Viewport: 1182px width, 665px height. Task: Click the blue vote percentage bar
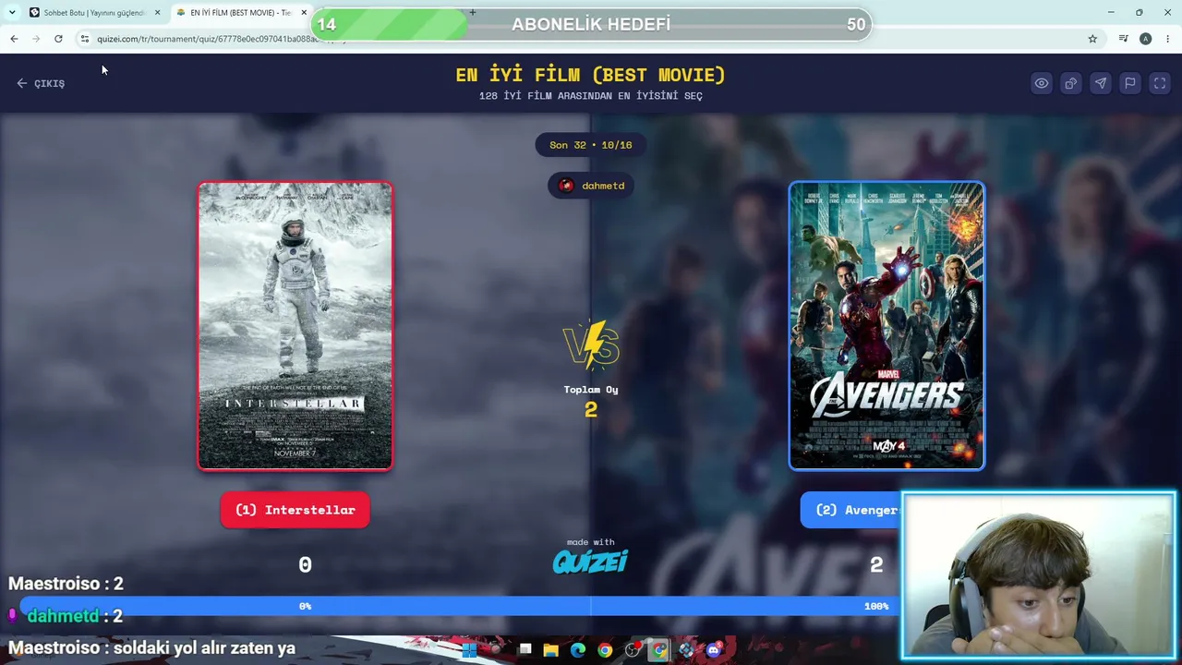tap(460, 606)
